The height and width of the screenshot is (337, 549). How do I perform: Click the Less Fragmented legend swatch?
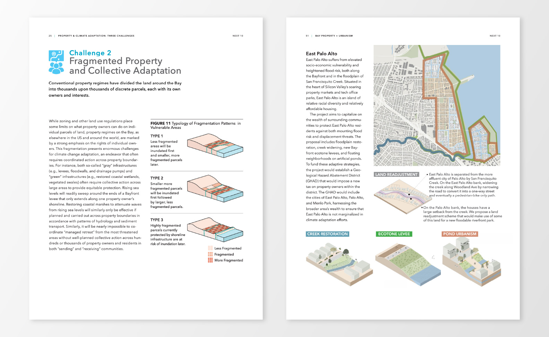point(210,248)
